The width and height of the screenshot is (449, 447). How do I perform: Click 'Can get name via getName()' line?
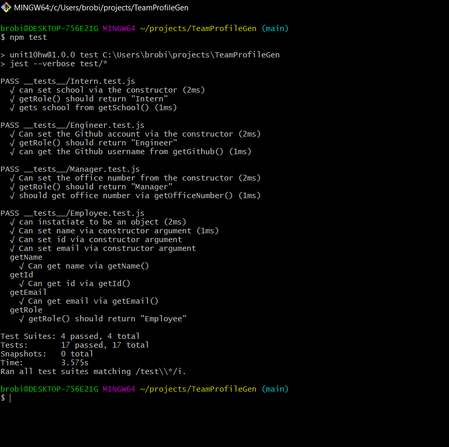[84, 266]
